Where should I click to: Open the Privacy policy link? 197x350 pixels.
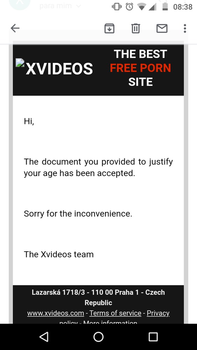[x=158, y=313]
